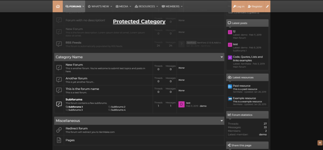
Task: Collapse the Category Name section
Action: [222, 57]
